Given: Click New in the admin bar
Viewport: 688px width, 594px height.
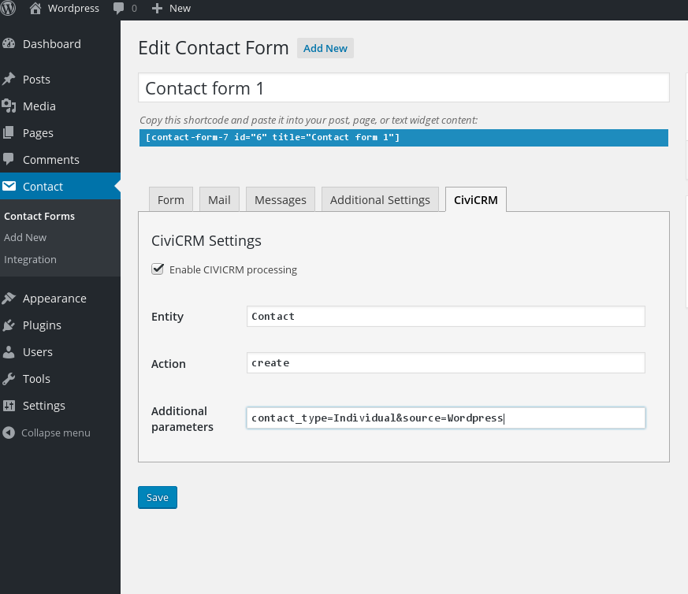Looking at the screenshot, I should point(180,9).
